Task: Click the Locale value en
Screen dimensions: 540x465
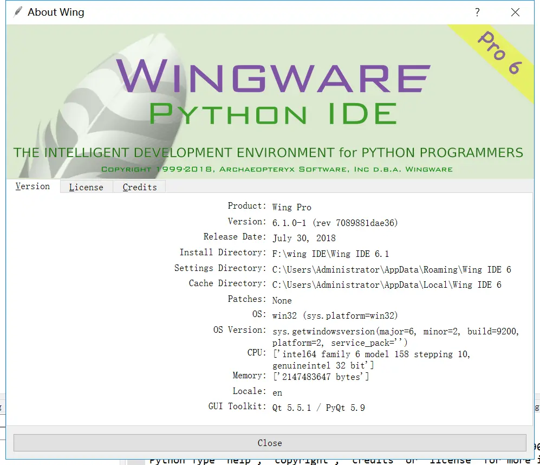Action: (x=277, y=393)
